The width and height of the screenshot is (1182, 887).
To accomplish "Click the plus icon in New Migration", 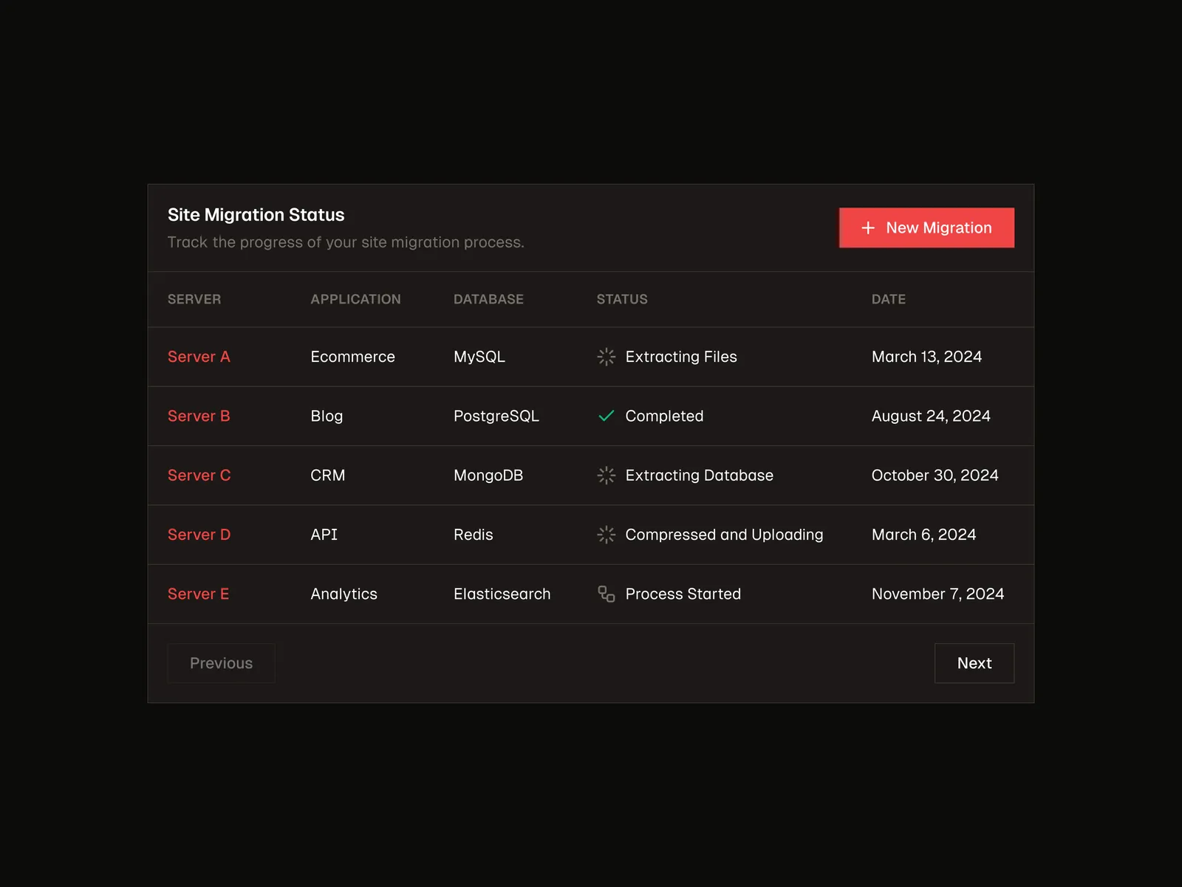I will coord(868,228).
